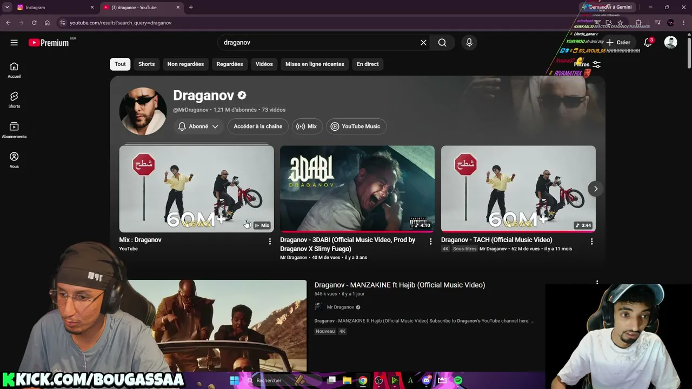Screen dimensions: 692x389
Task: Go to YouTube Premium home logo
Action: coord(49,43)
